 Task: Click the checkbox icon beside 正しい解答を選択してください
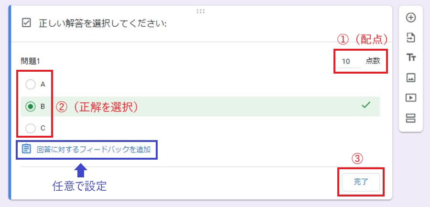coord(27,23)
